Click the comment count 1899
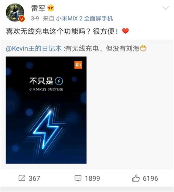 click(93, 178)
